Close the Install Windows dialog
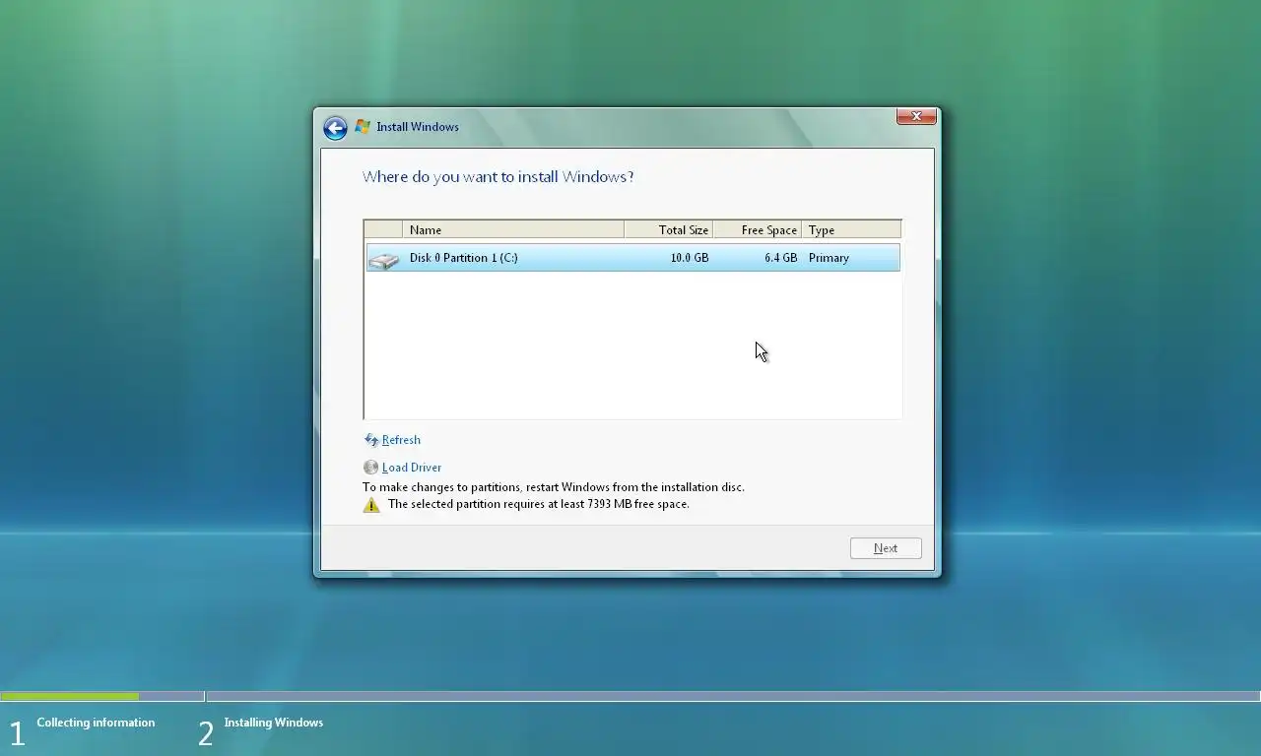The height and width of the screenshot is (756, 1261). click(x=916, y=116)
